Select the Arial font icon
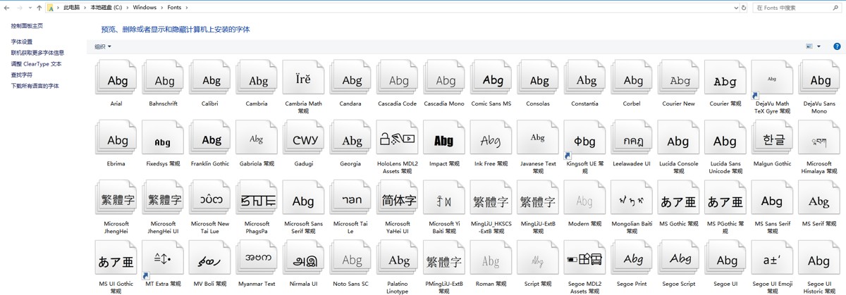 point(116,77)
